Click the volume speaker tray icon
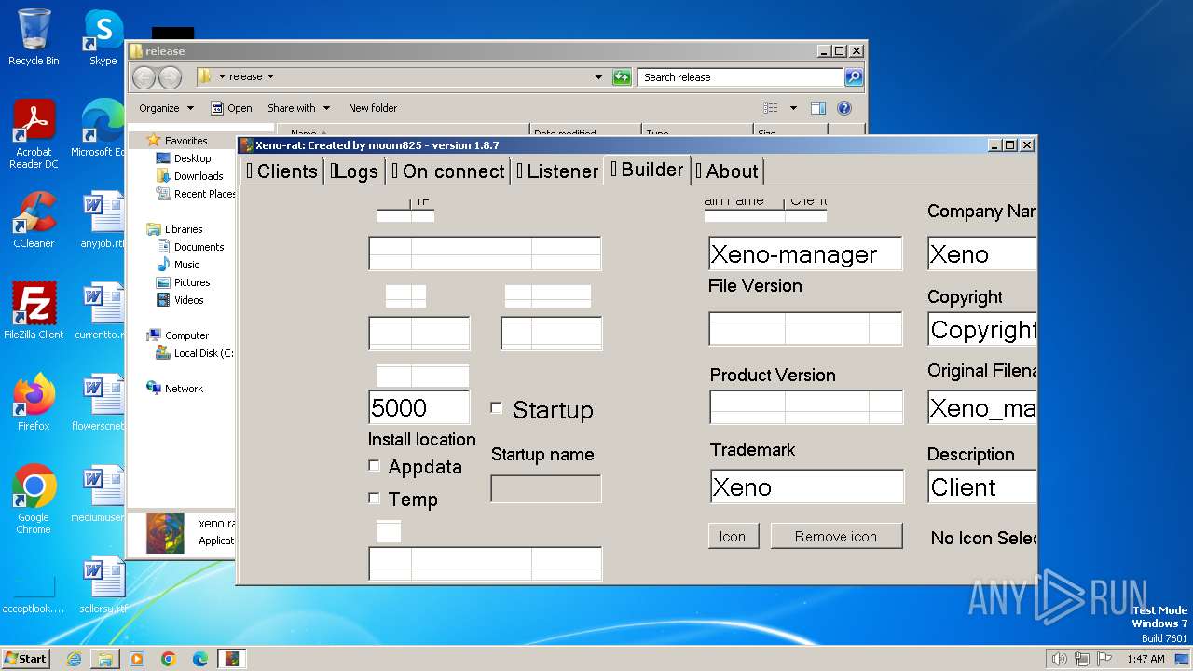 [x=1059, y=659]
